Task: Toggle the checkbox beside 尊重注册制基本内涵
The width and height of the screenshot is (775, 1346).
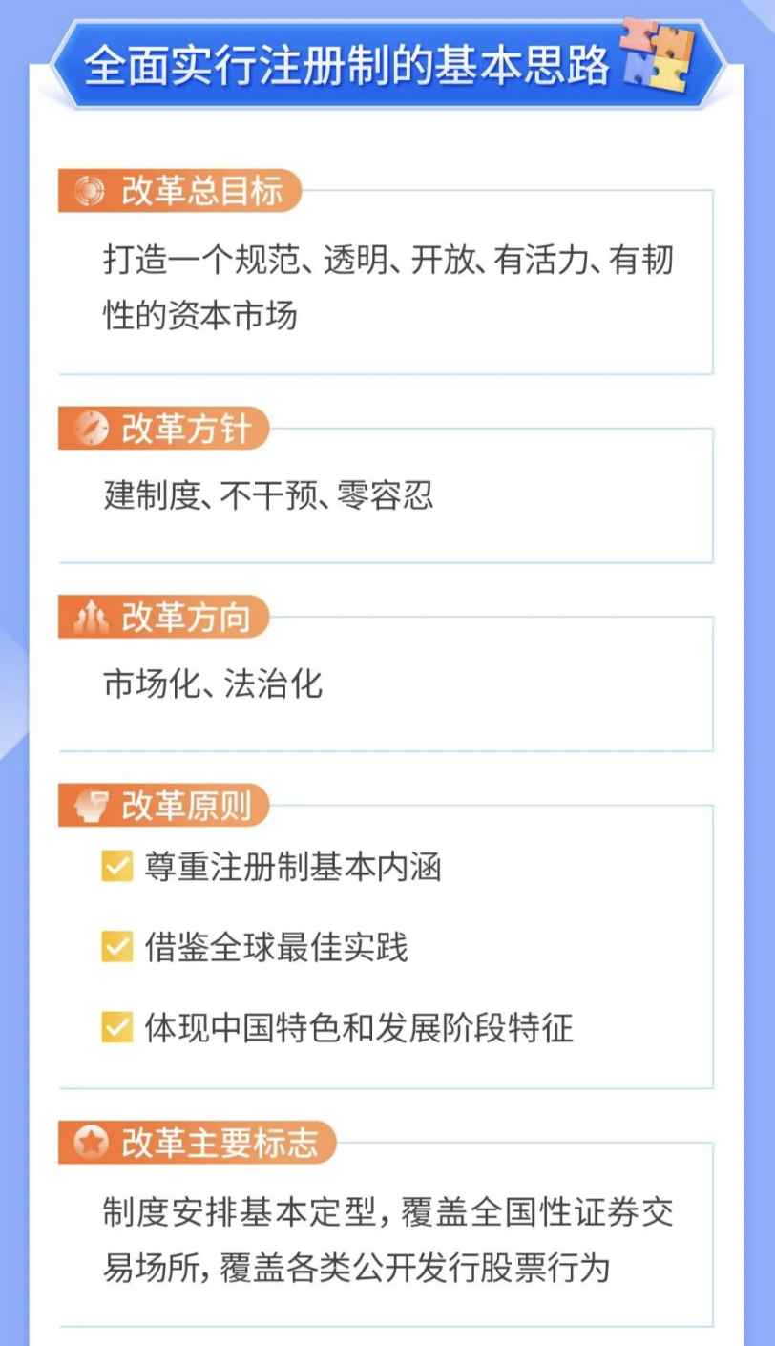Action: click(x=116, y=867)
